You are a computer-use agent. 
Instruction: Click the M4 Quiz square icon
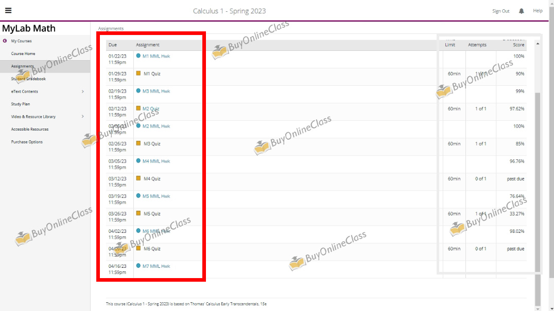[x=138, y=178]
